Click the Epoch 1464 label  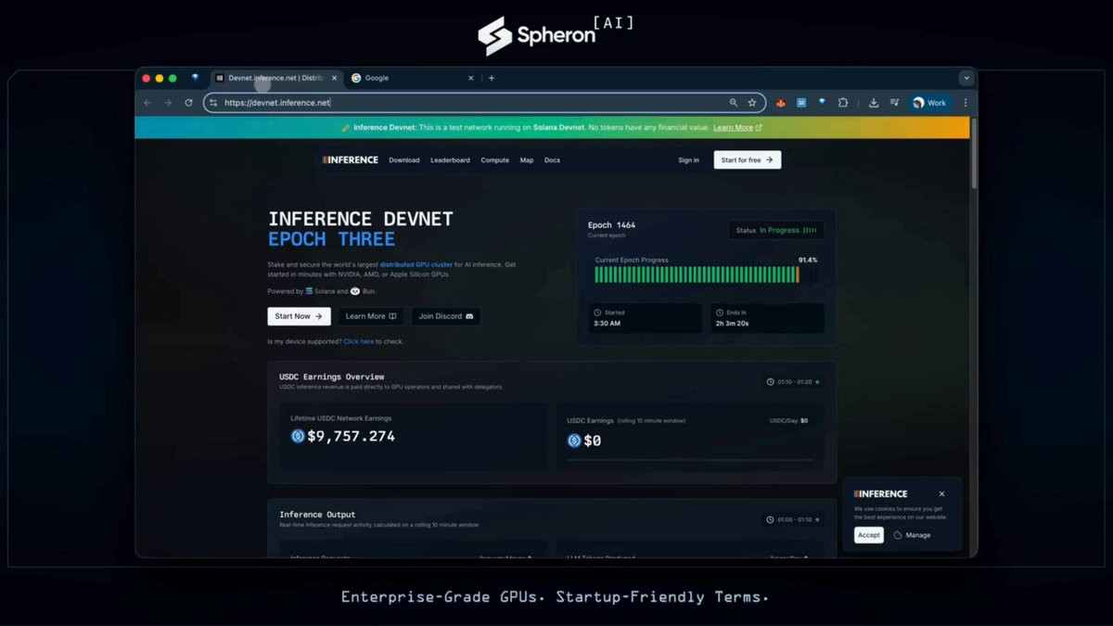(x=612, y=225)
